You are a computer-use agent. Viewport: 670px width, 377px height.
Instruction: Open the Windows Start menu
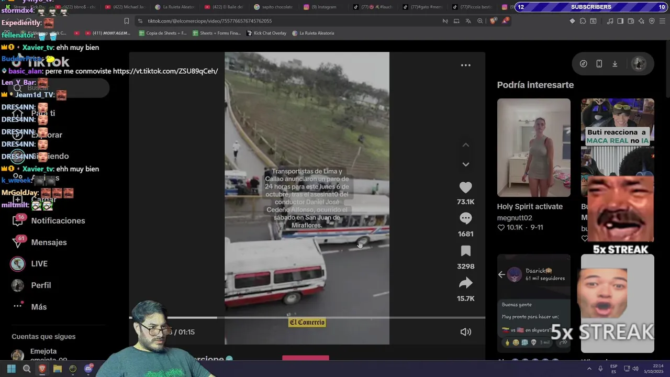tap(11, 369)
